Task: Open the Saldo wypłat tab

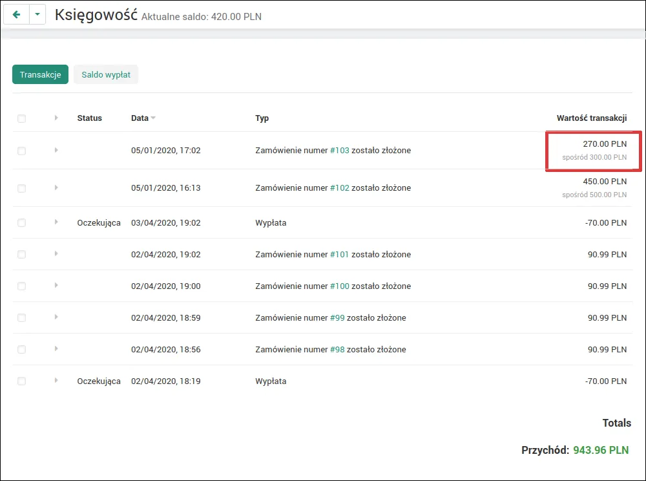Action: 106,74
